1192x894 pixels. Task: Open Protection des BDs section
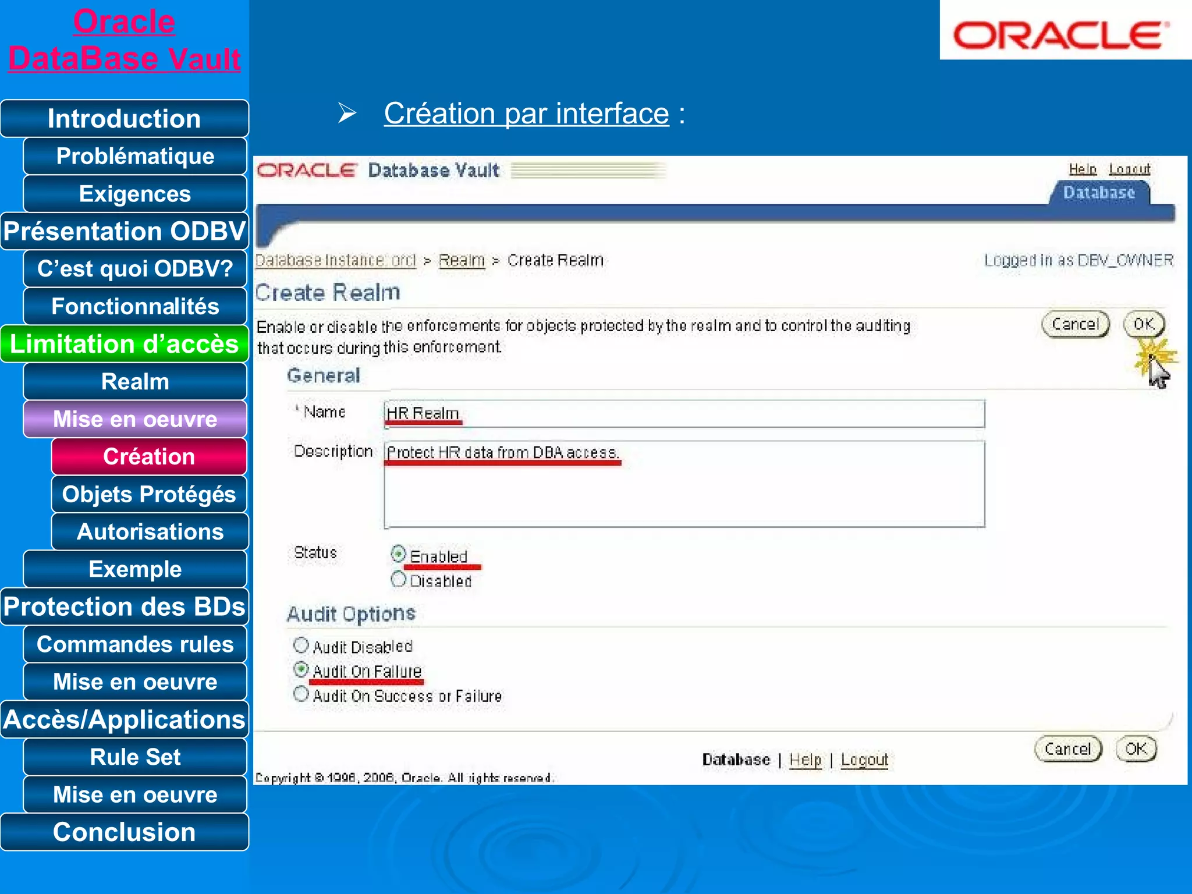click(124, 606)
